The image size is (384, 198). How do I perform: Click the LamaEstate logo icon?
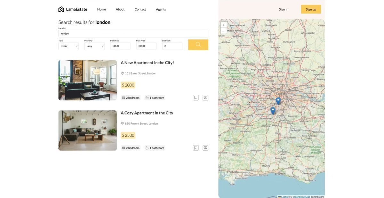[x=61, y=9]
